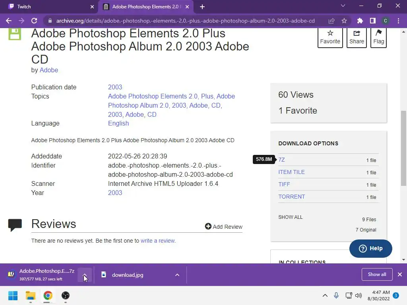Expand options for download.jpg
The width and height of the screenshot is (407, 305).
click(177, 275)
